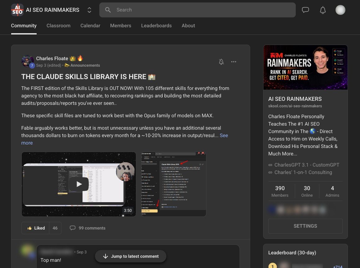This screenshot has height=268, width=360.
Task: View the 30 Online stat
Action: coord(307,191)
